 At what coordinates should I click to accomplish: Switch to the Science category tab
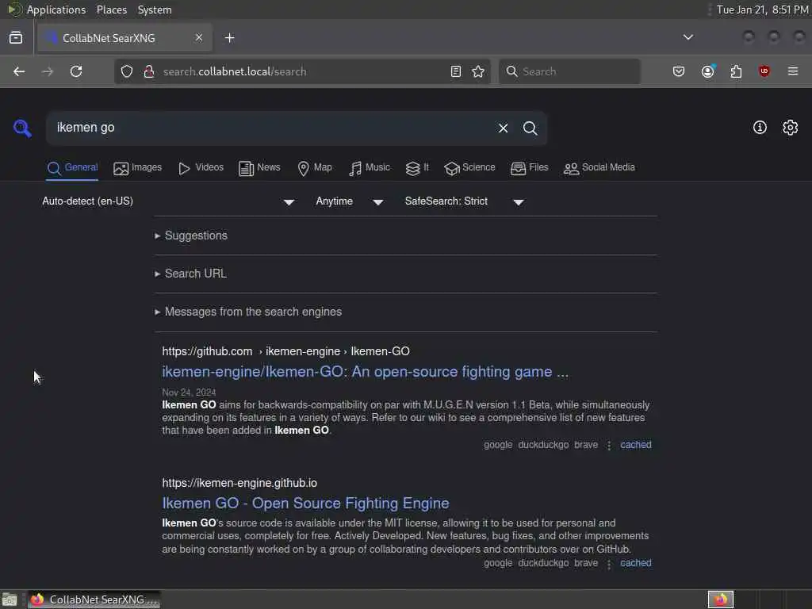469,168
